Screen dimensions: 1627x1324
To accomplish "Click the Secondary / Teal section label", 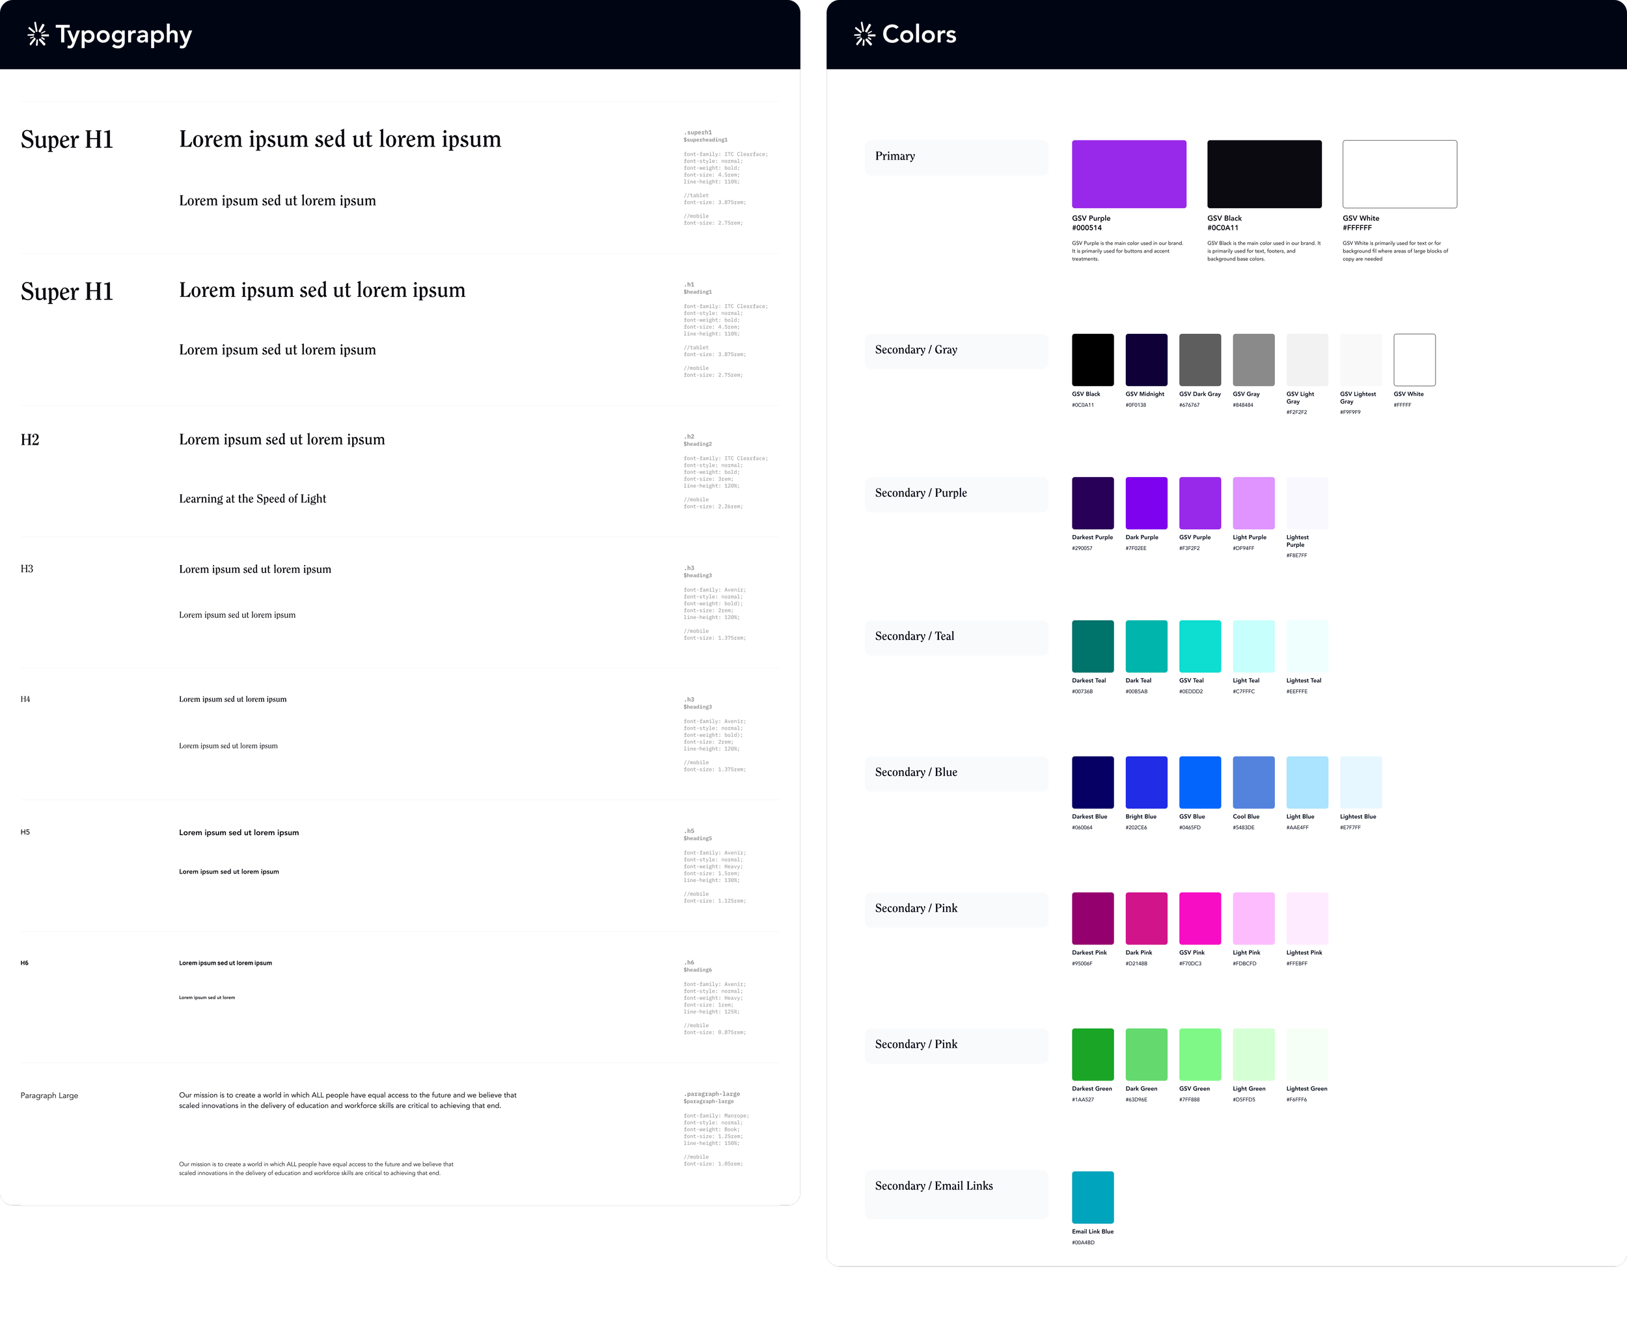I will tap(914, 636).
